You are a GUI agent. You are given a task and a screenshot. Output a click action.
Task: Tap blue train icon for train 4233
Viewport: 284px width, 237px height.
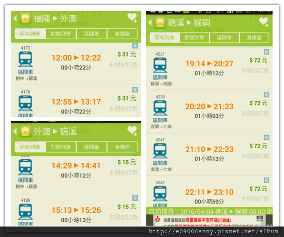click(x=160, y=108)
